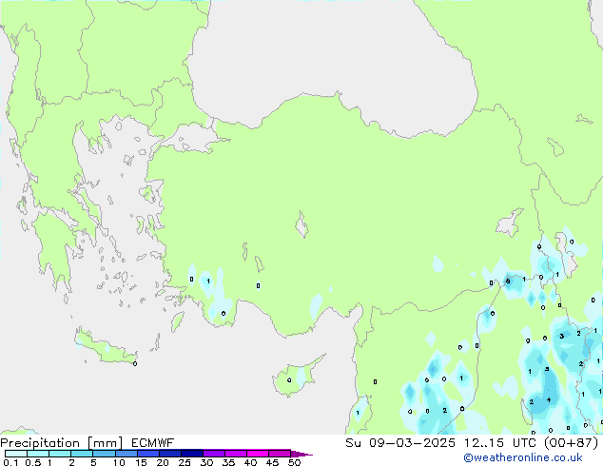Select the 0.5–1 mm legend swatch

pos(38,454)
